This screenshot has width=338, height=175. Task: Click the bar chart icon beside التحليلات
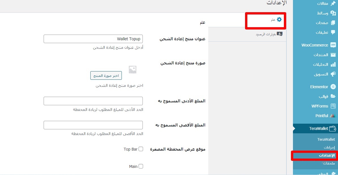[333, 64]
